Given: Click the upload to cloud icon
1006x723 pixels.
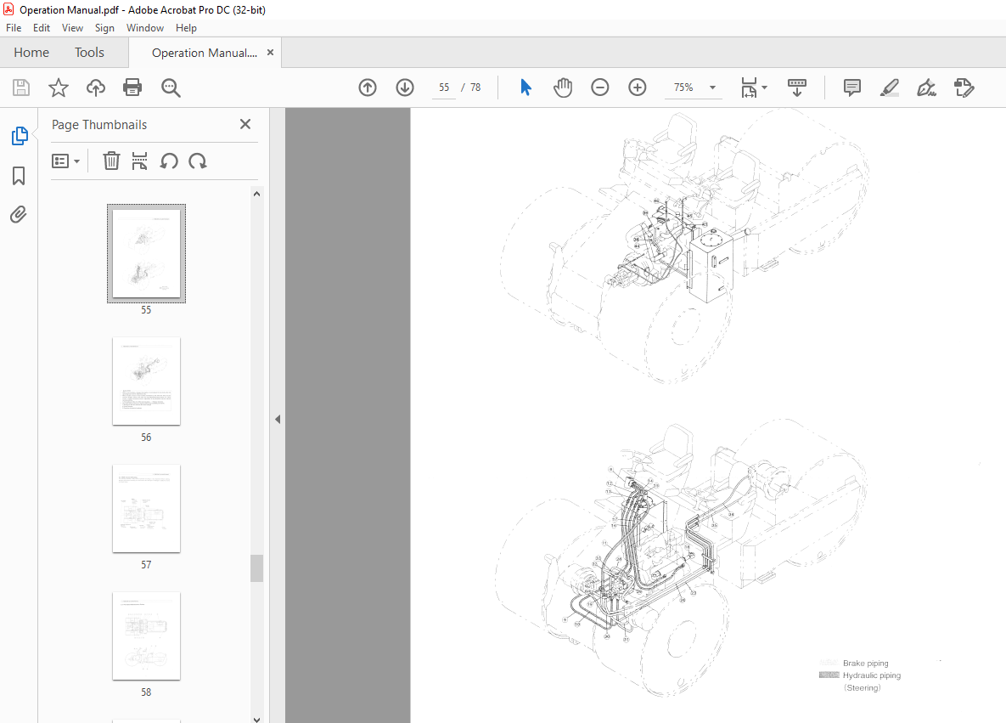Looking at the screenshot, I should (x=96, y=88).
